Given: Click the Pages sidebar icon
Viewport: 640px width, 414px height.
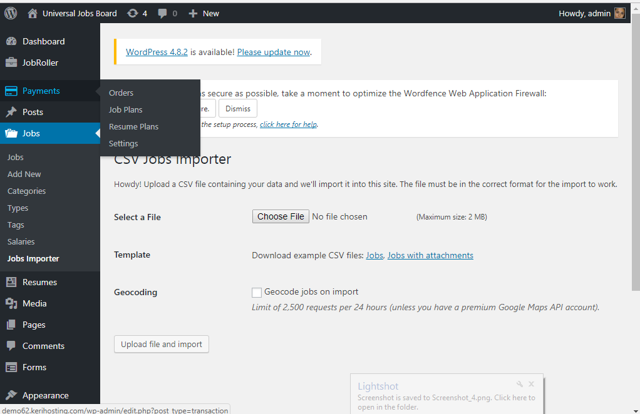Looking at the screenshot, I should point(11,325).
